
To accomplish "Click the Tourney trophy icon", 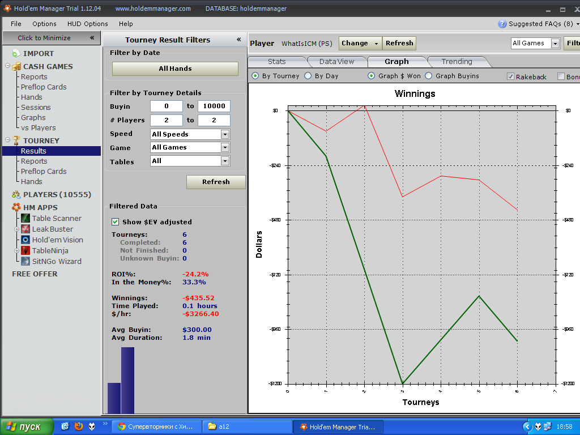I will (x=16, y=140).
